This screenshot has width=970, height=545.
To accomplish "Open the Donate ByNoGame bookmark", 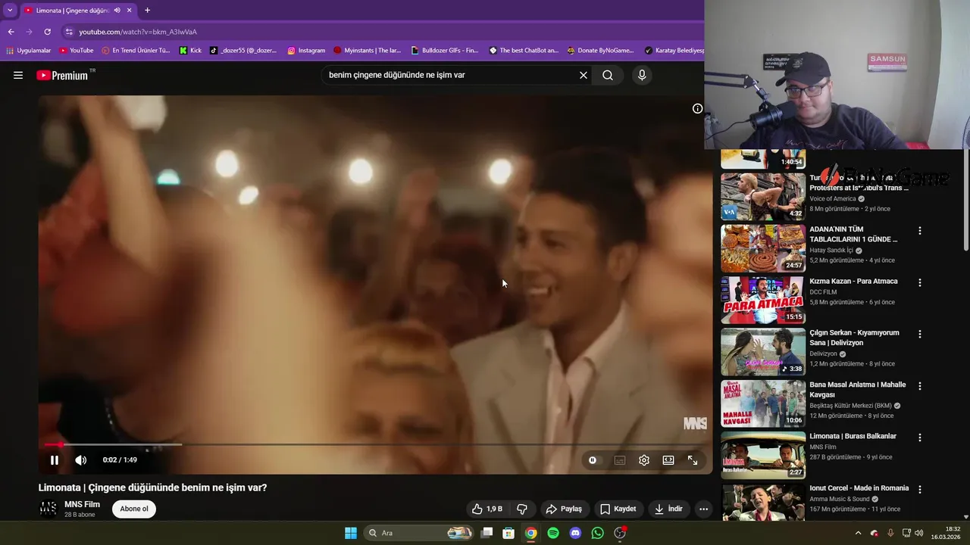I will click(x=600, y=51).
